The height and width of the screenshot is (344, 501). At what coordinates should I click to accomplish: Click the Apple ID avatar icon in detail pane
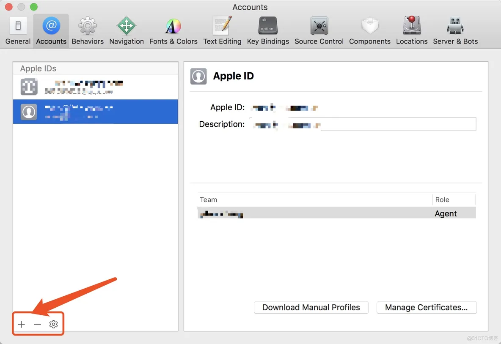[198, 76]
